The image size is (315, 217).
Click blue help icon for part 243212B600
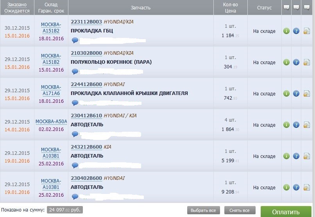tap(296, 156)
